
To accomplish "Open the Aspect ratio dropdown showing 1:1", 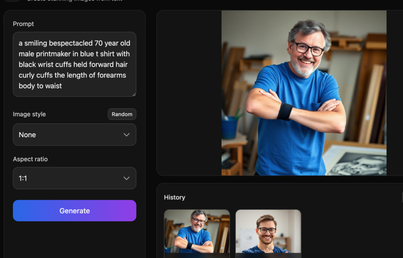I will pyautogui.click(x=74, y=178).
